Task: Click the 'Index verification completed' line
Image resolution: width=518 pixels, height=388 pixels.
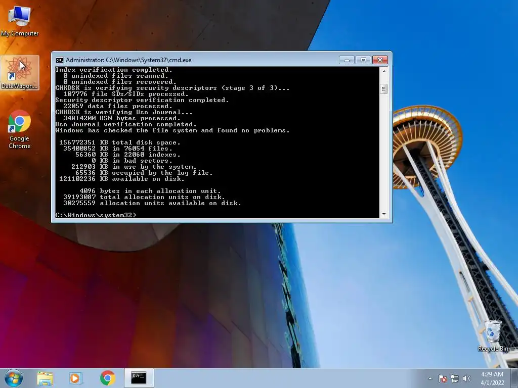Action: (114, 70)
